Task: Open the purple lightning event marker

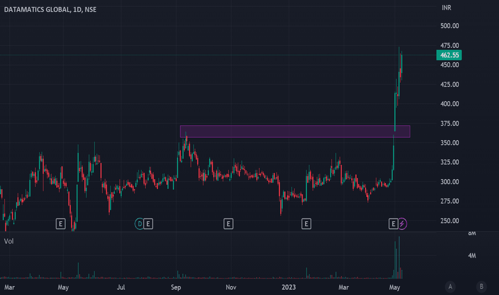Action: (402, 224)
